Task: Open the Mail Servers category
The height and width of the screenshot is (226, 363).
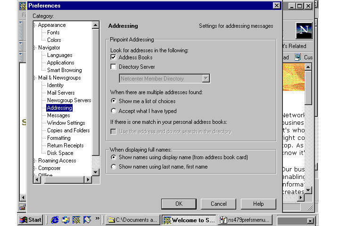Action: [61, 93]
